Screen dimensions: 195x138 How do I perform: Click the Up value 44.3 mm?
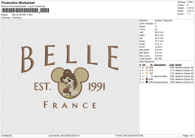159,38
